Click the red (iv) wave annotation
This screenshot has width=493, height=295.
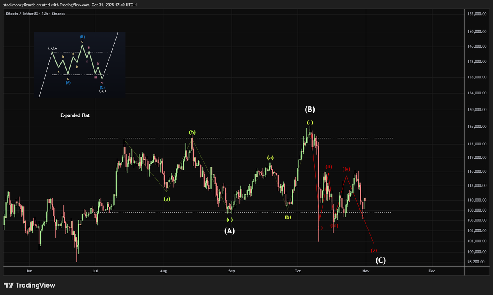coord(346,168)
